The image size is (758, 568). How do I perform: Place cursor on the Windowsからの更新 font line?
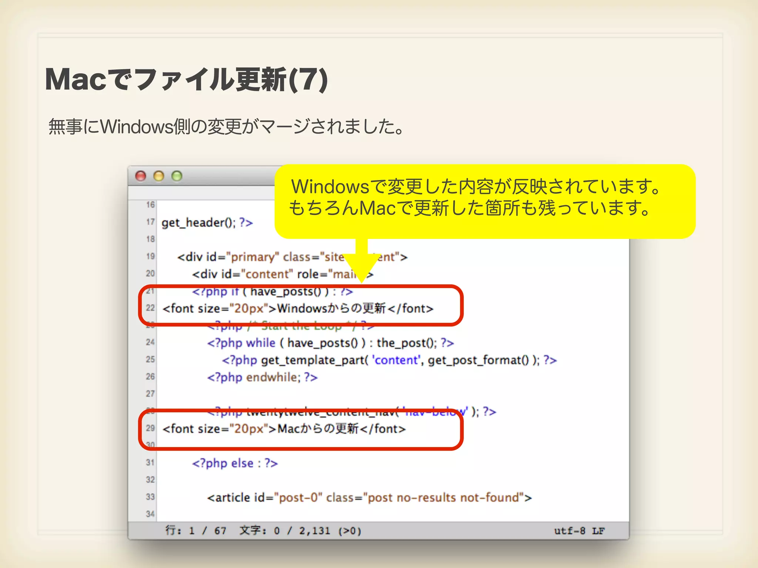(298, 308)
